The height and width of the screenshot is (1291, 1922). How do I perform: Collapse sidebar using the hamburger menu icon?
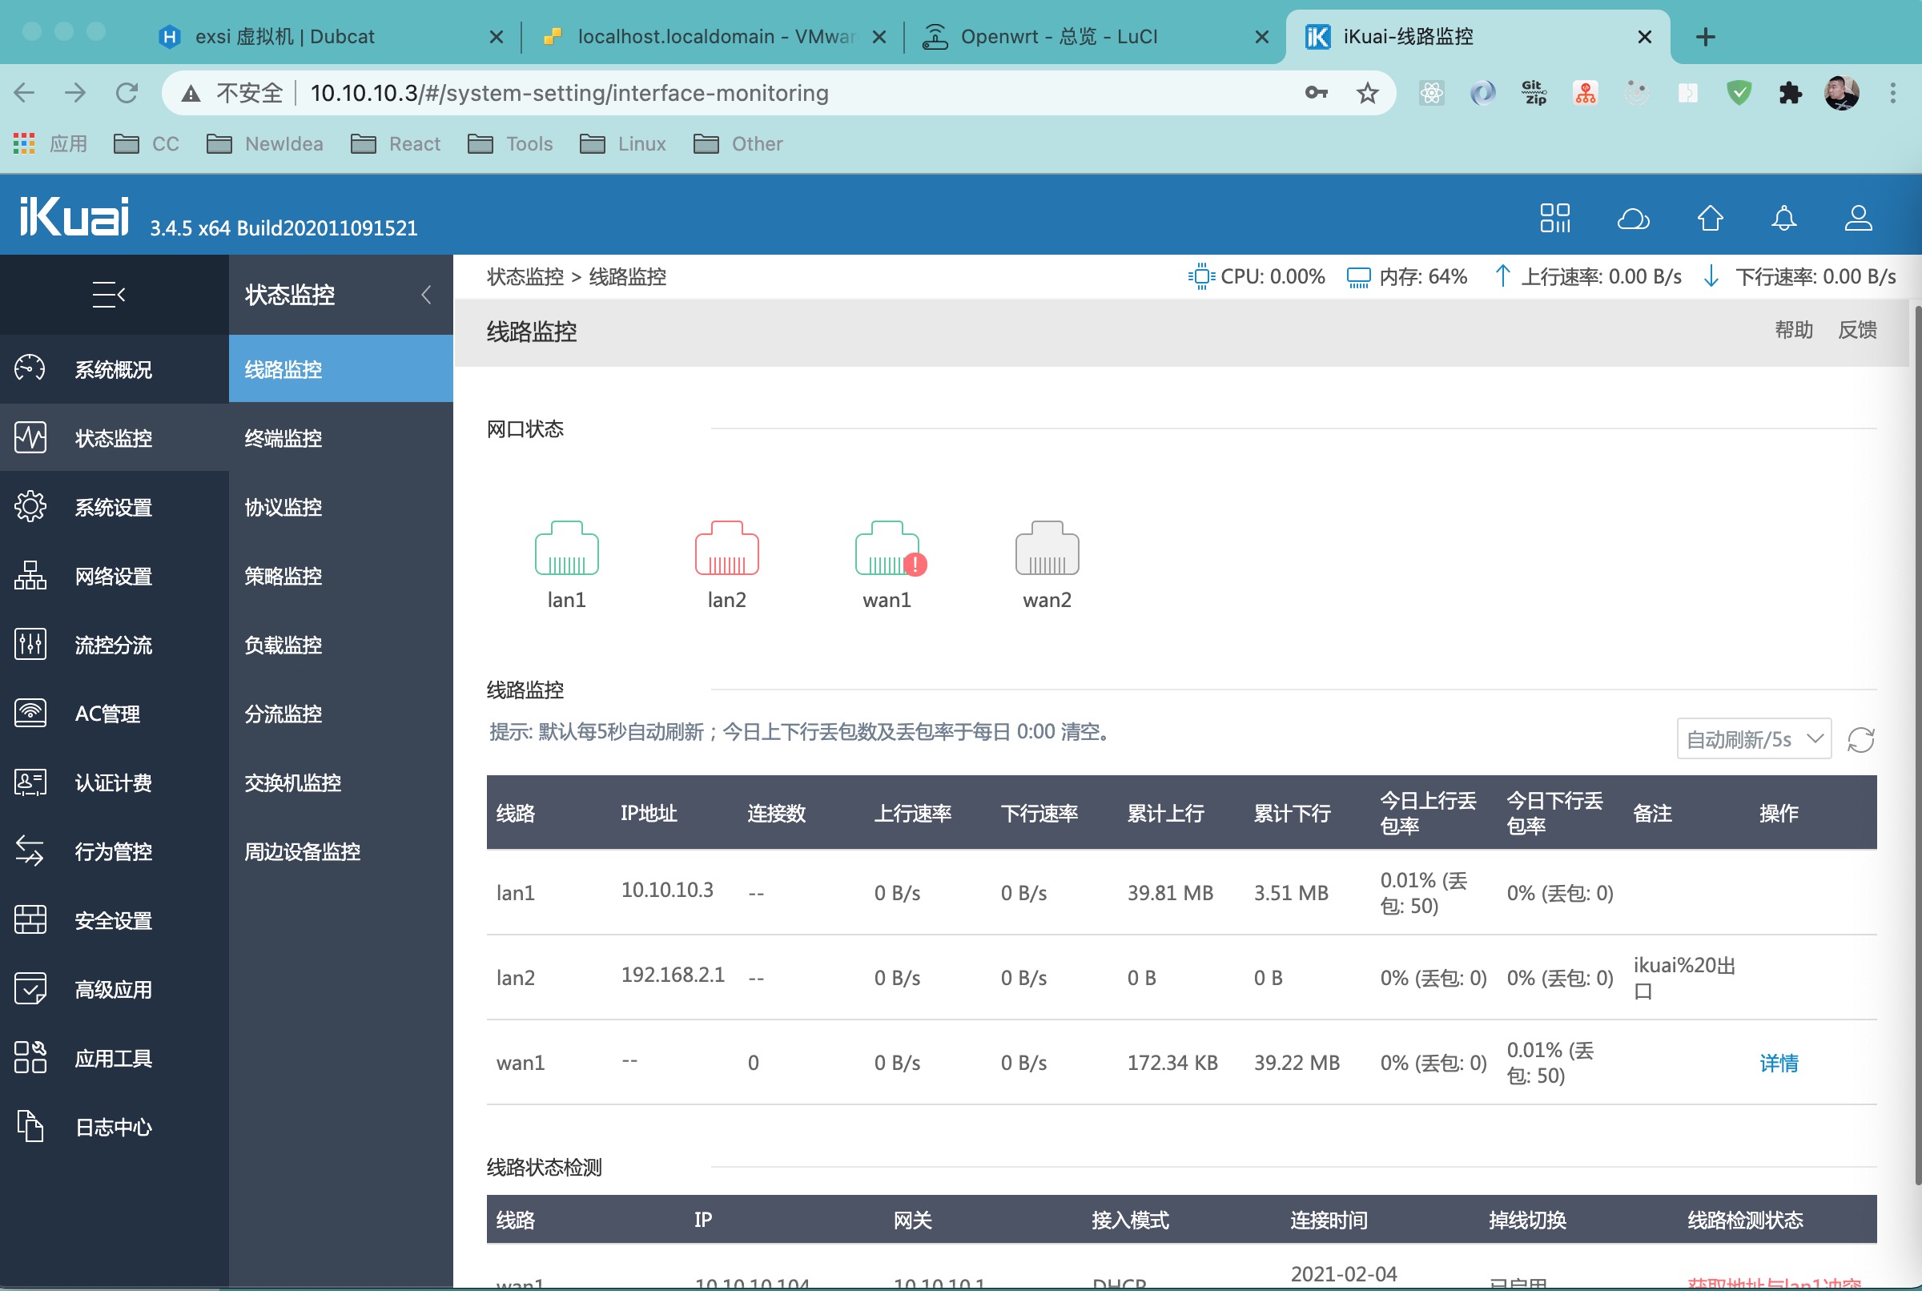click(109, 294)
